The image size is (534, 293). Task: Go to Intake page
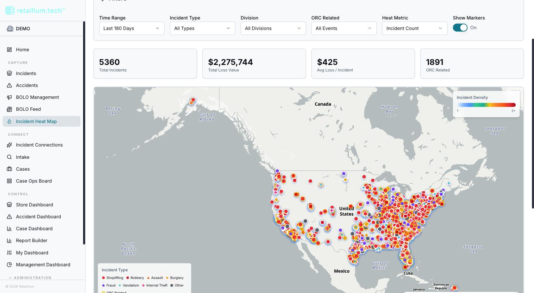pos(42,157)
